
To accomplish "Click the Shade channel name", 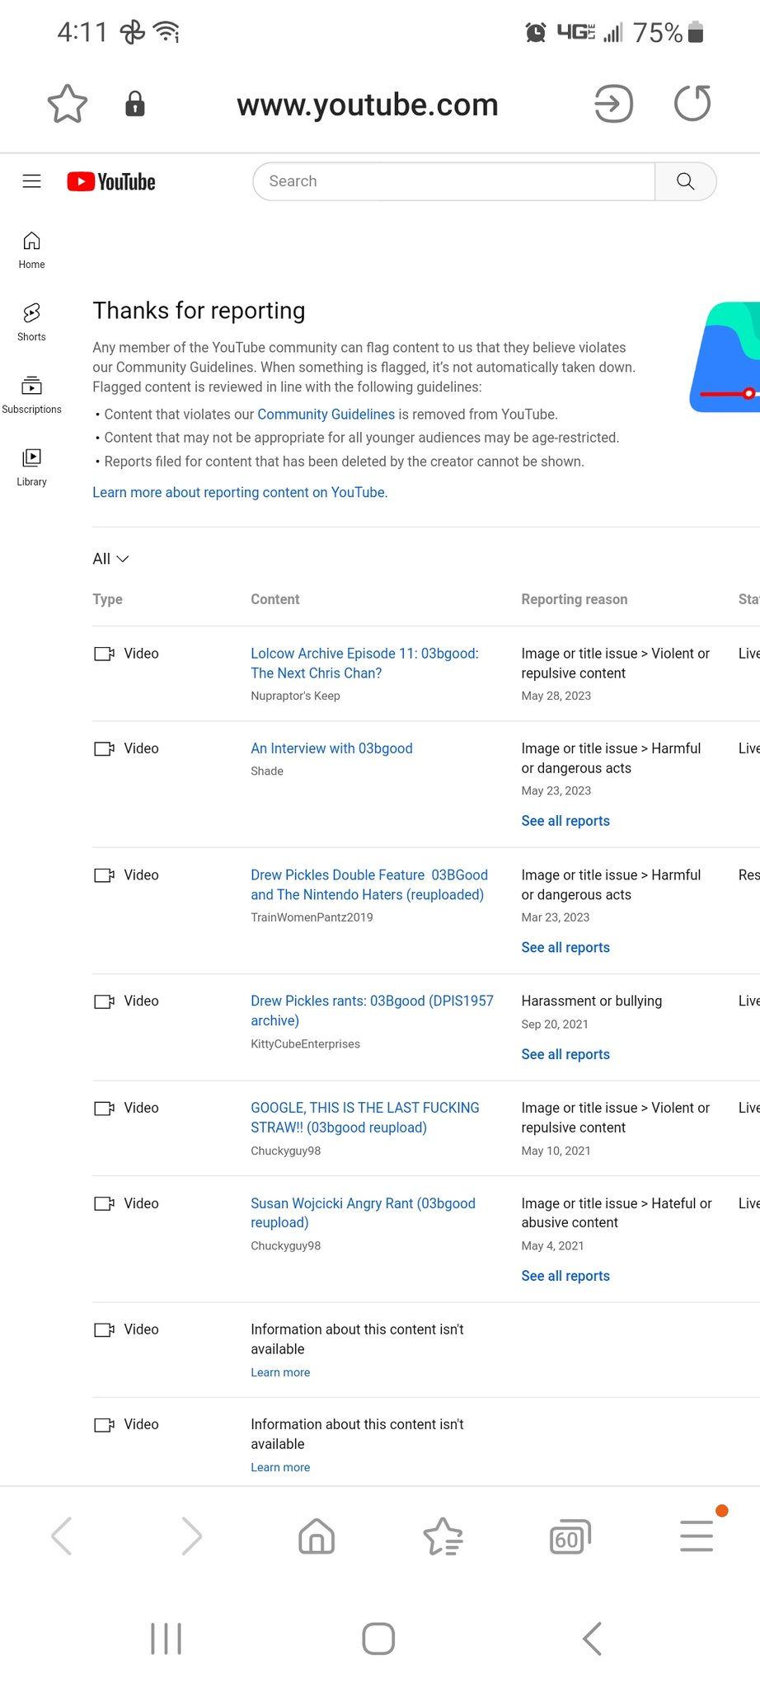I will coord(267,771).
